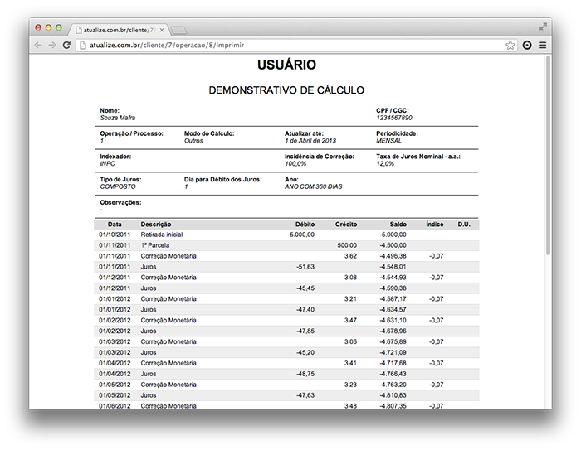Click the yellow minimize window button

(x=48, y=27)
